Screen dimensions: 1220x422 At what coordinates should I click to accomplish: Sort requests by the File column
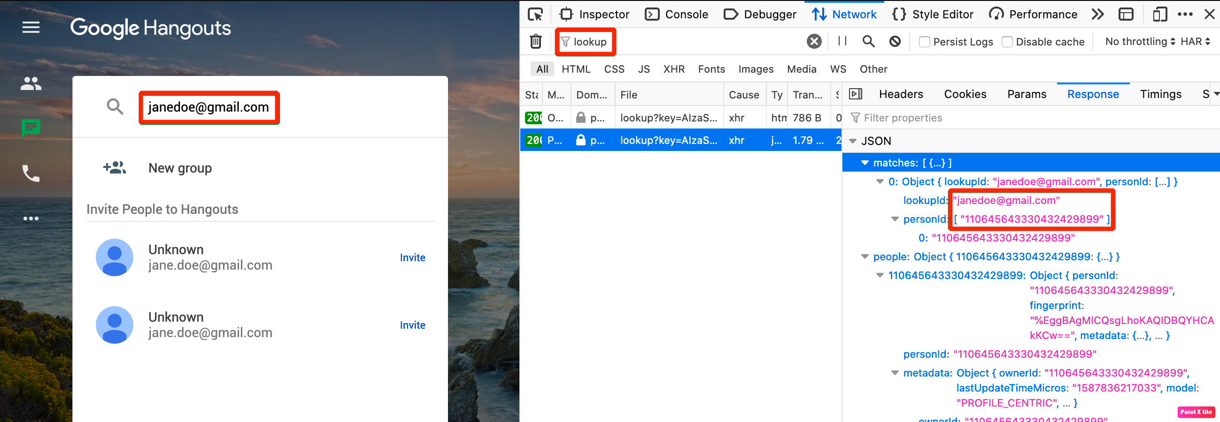tap(669, 95)
